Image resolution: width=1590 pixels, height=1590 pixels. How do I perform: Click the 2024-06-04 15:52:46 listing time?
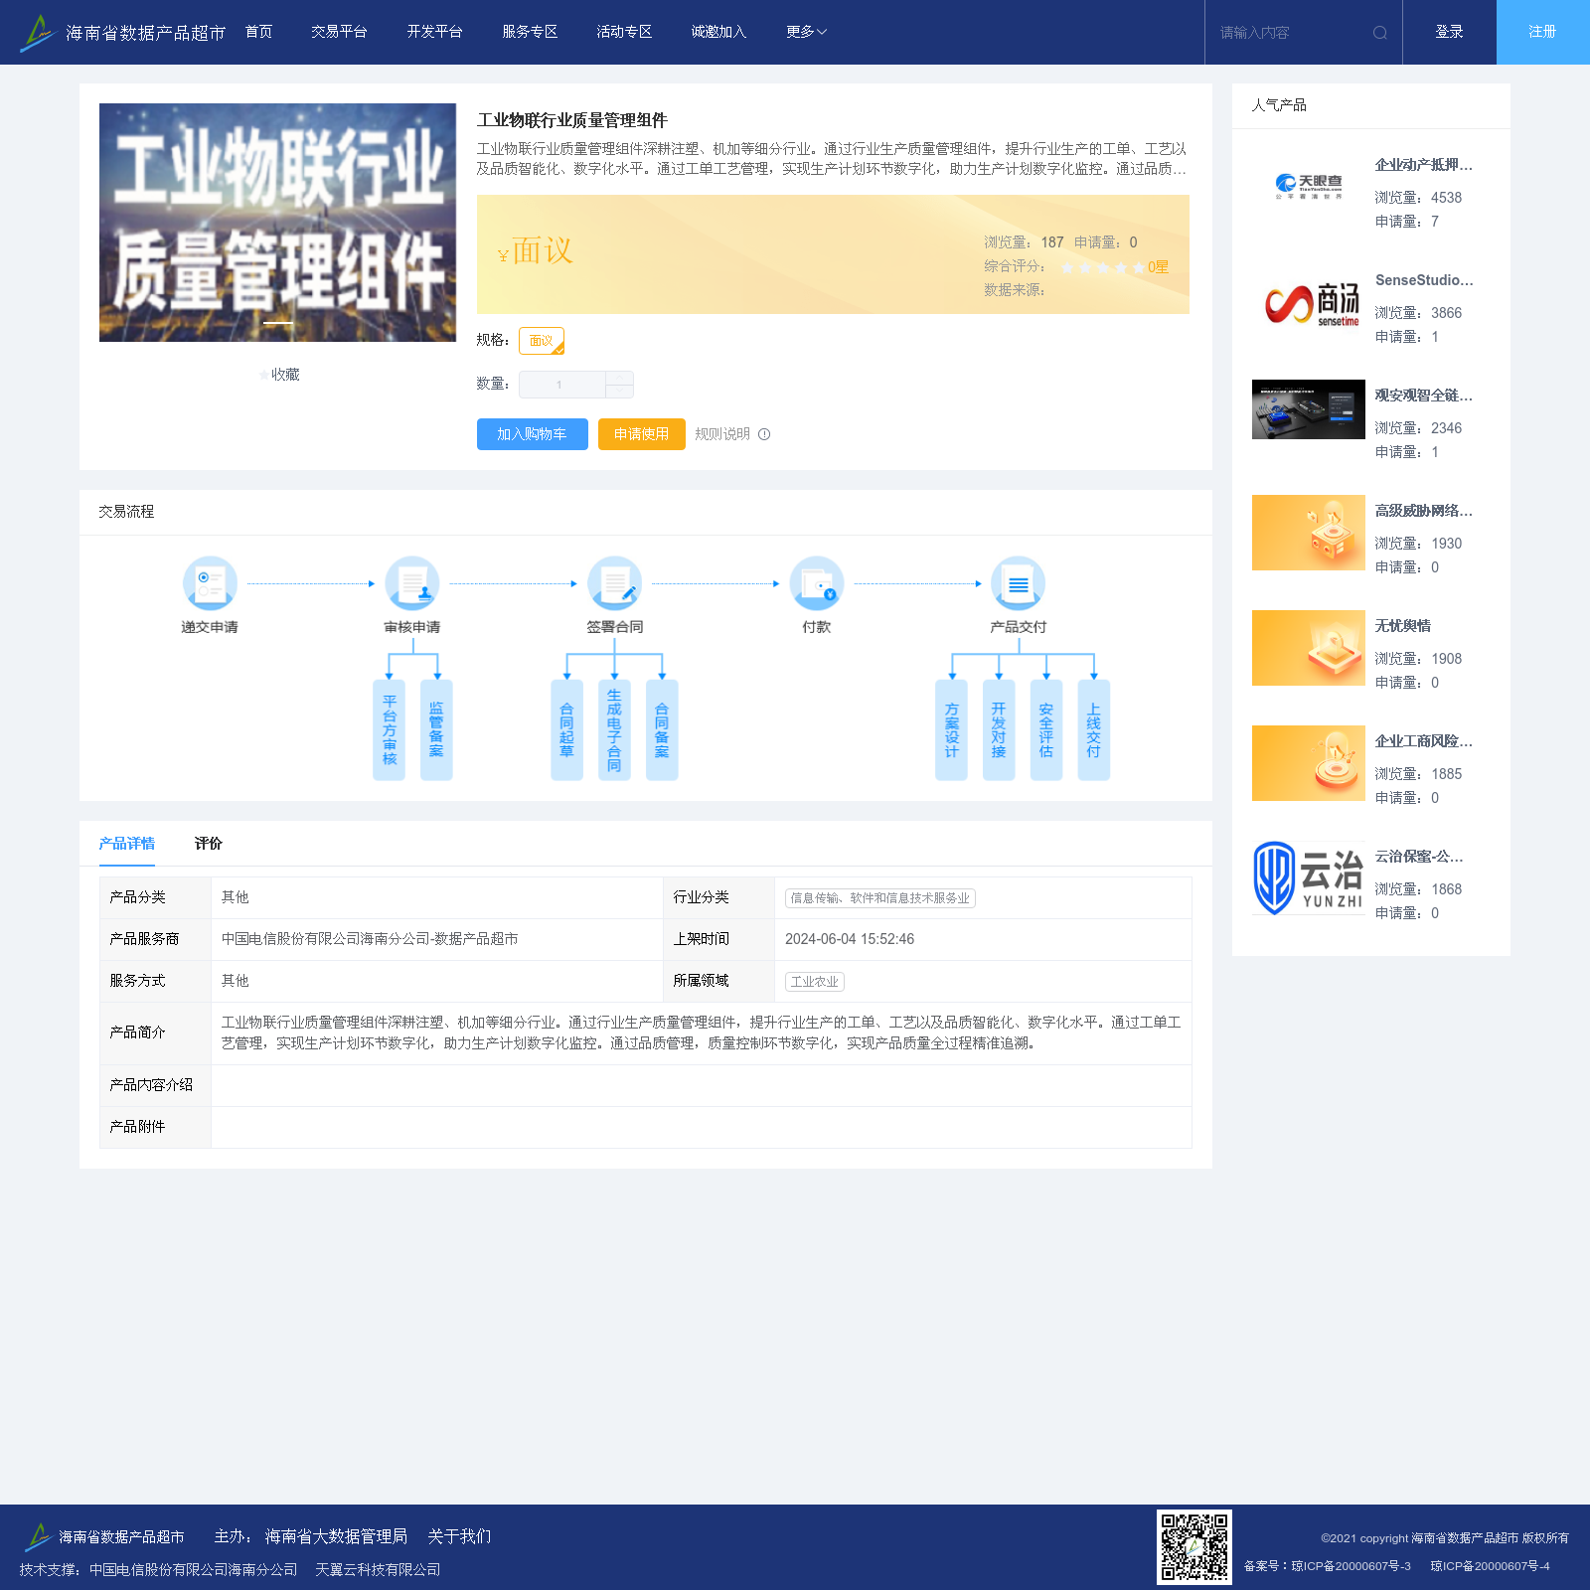tap(850, 939)
